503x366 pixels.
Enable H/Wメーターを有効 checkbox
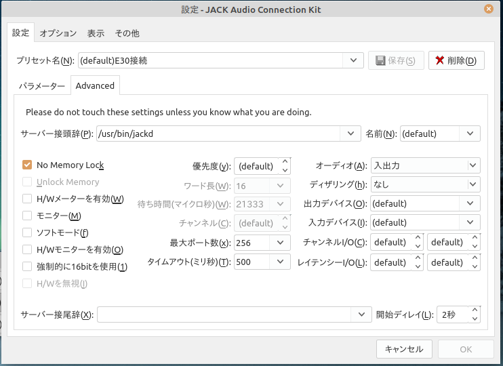click(27, 199)
